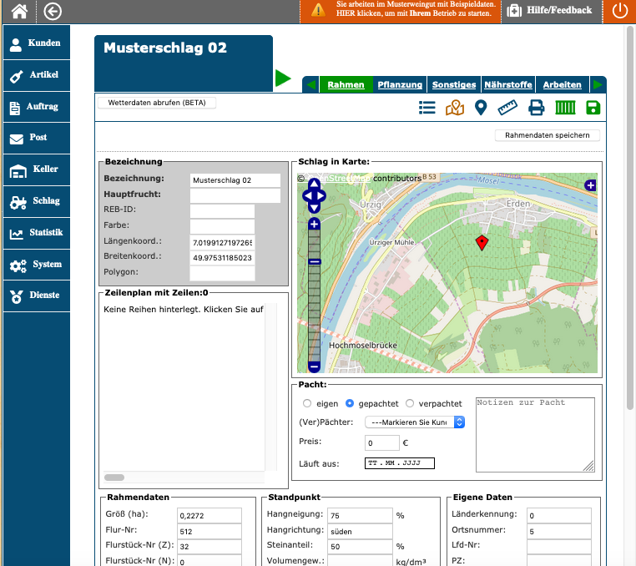
Task: Click Wetterdaten abrufen (BETA) button
Action: tap(157, 103)
